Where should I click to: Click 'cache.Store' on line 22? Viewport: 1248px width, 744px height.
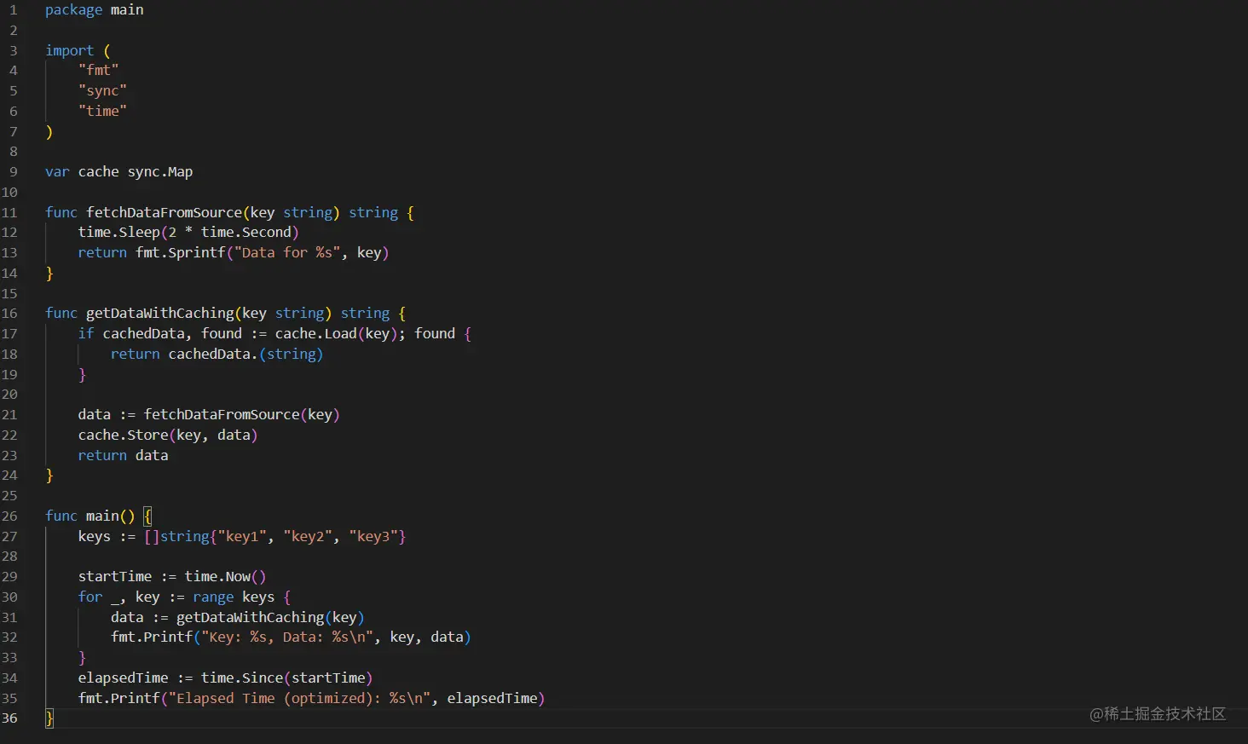coord(123,435)
